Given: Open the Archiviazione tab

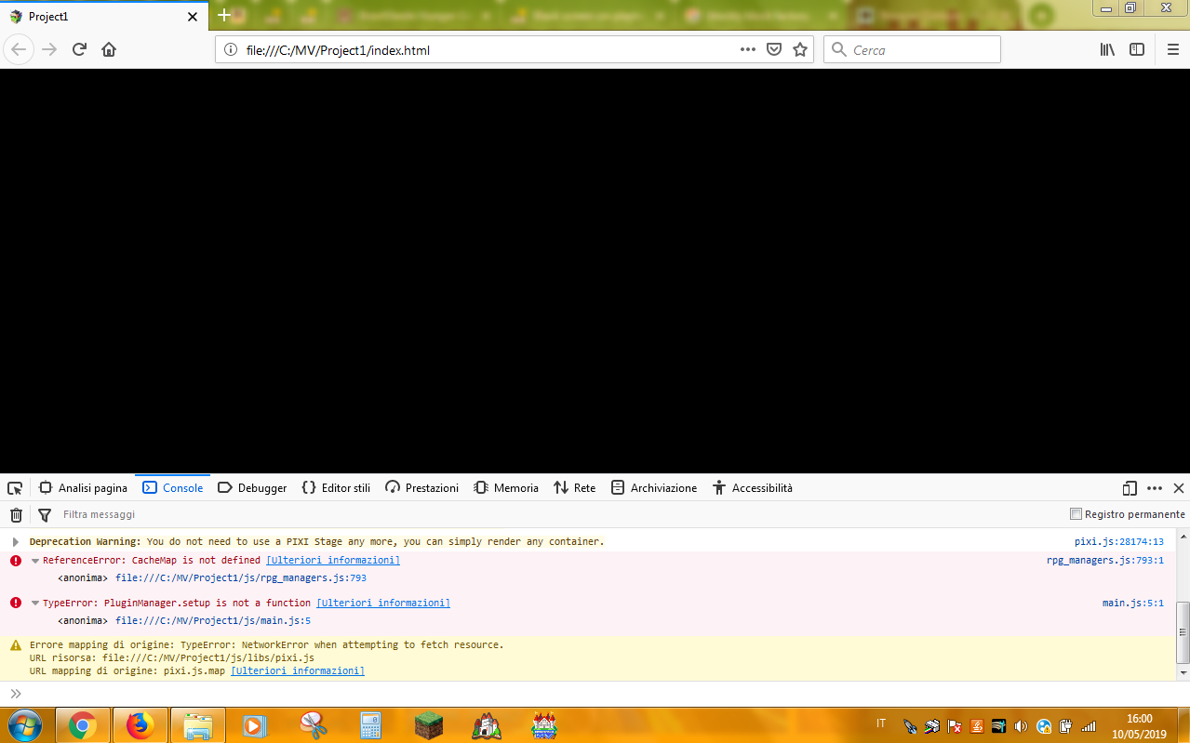Looking at the screenshot, I should pos(654,488).
